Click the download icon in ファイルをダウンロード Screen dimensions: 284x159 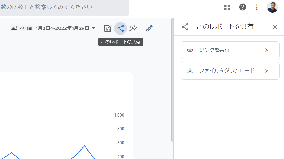(190, 71)
